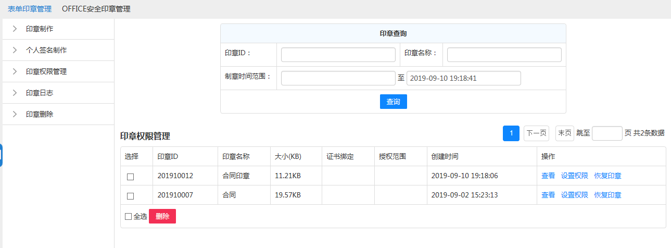Toggle the 全选 select-all checkbox
The height and width of the screenshot is (248, 671).
(x=128, y=216)
